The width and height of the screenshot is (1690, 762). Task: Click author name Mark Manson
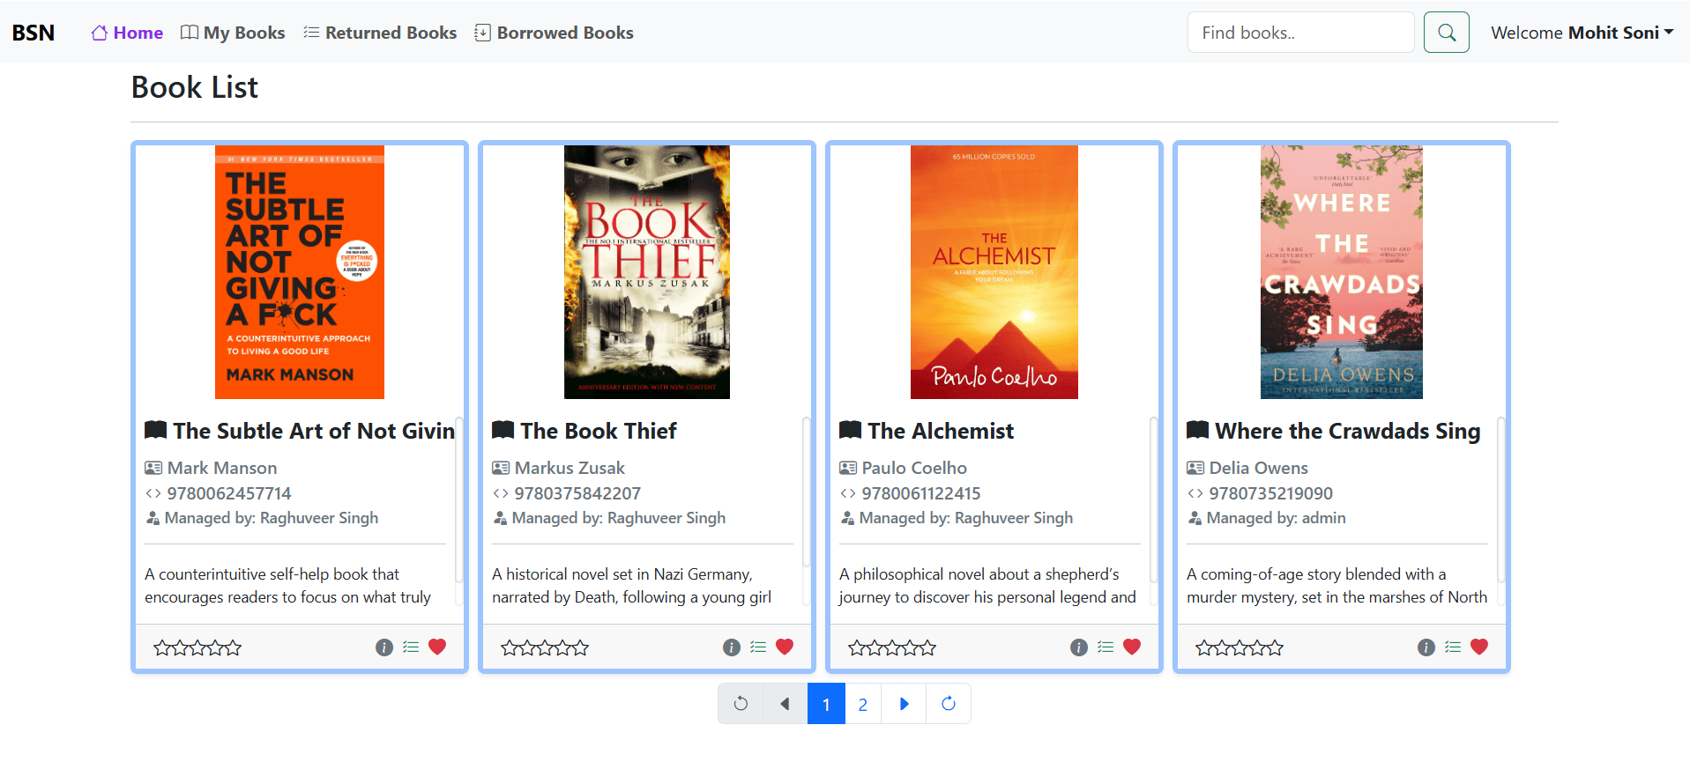tap(222, 468)
